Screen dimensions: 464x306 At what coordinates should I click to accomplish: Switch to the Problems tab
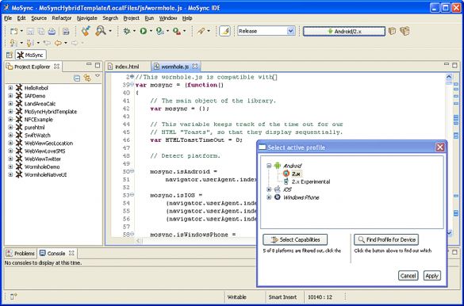point(21,254)
